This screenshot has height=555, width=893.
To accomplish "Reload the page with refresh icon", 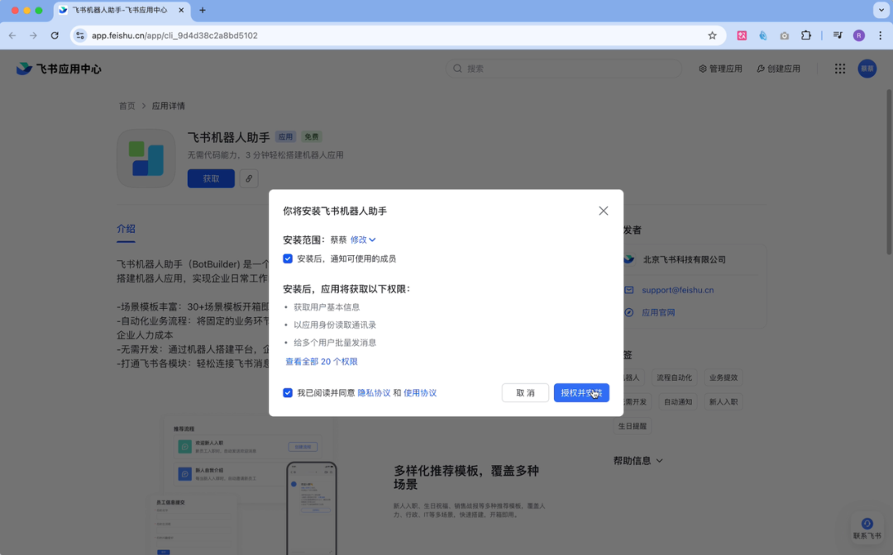I will tap(55, 36).
